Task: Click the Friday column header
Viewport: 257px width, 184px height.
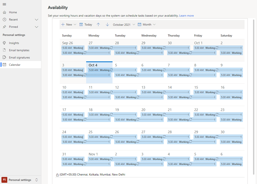Action: (198, 35)
